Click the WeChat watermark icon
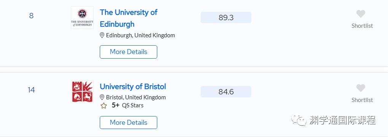The width and height of the screenshot is (388, 137). (x=299, y=120)
